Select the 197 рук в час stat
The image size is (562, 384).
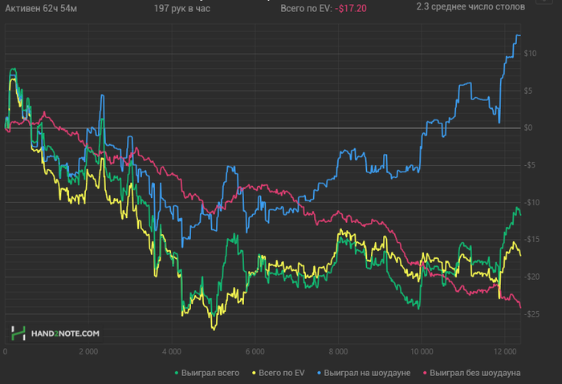pos(183,7)
